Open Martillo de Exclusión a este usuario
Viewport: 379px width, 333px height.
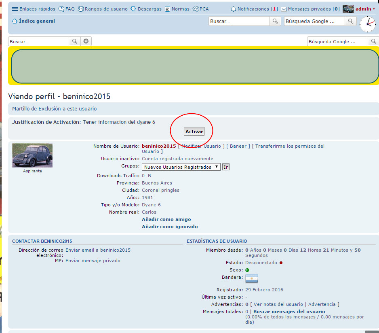tap(55, 108)
